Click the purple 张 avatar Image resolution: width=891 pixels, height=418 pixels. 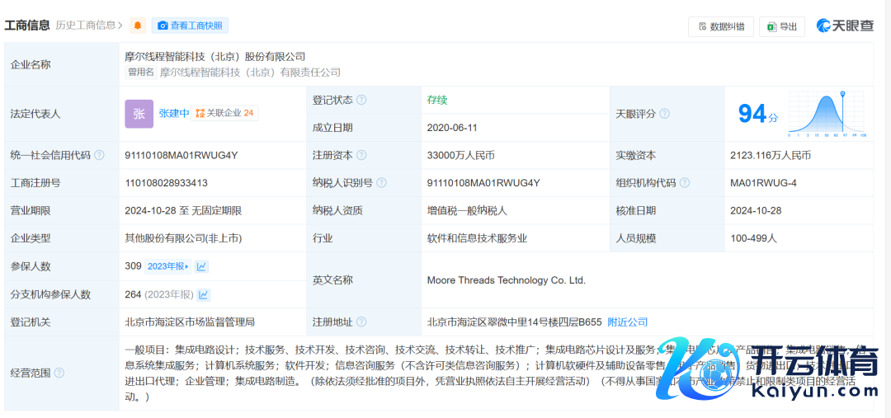pyautogui.click(x=139, y=114)
